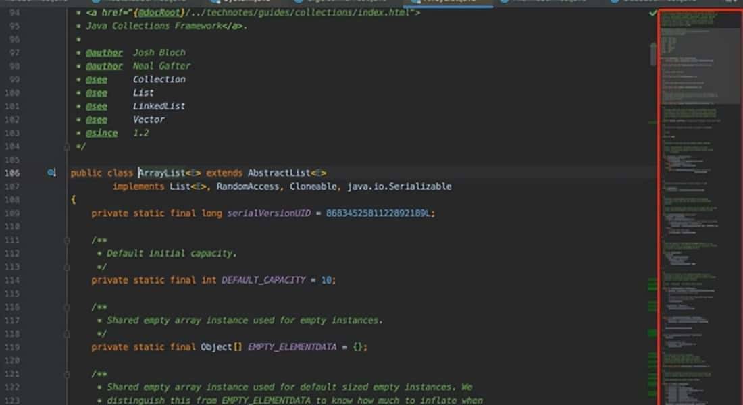743x405 pixels.
Task: Click the Vector @see reference
Action: 149,119
